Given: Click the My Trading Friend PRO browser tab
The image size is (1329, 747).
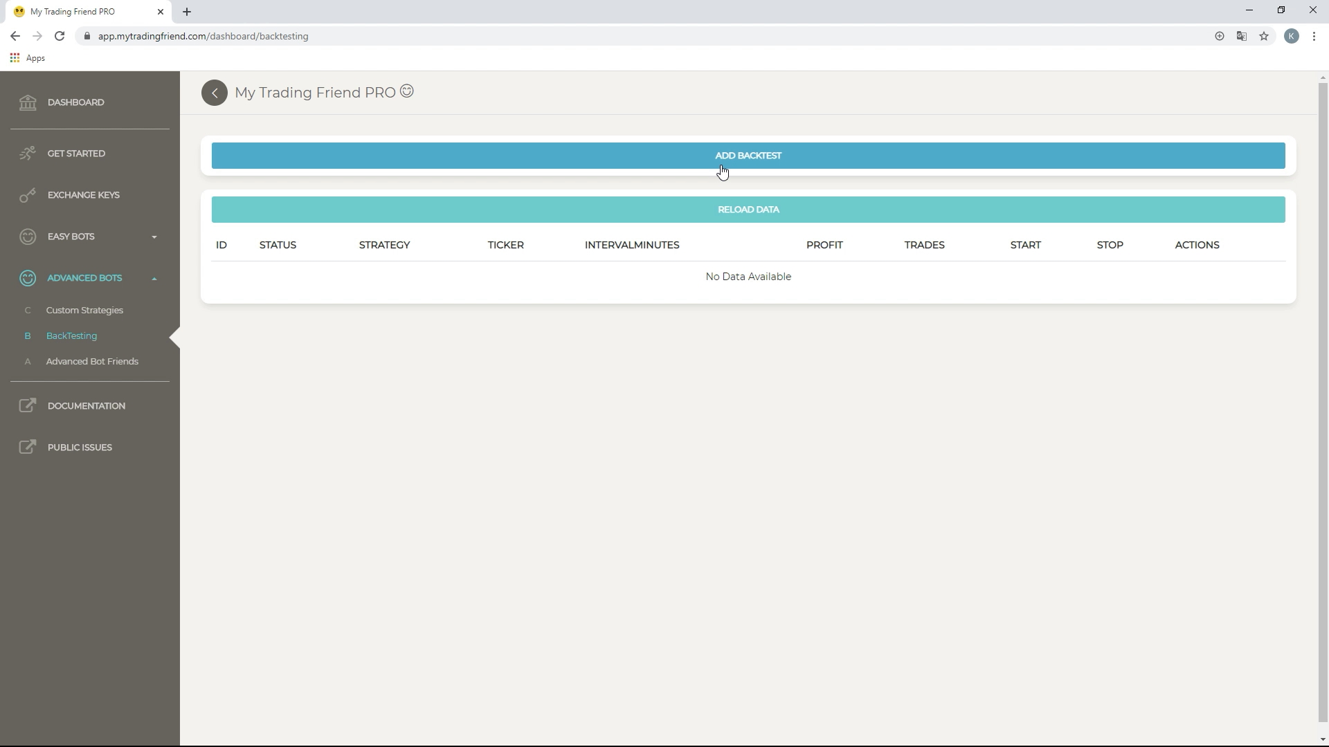Looking at the screenshot, I should point(89,12).
